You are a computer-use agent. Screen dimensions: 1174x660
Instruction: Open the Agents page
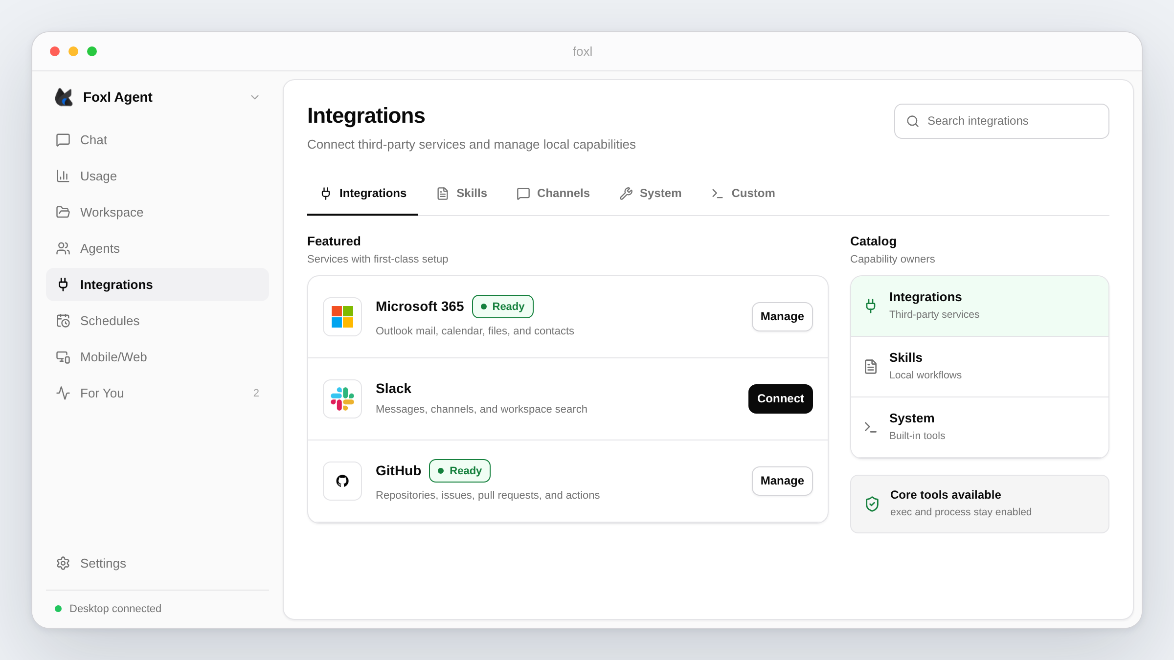point(158,248)
